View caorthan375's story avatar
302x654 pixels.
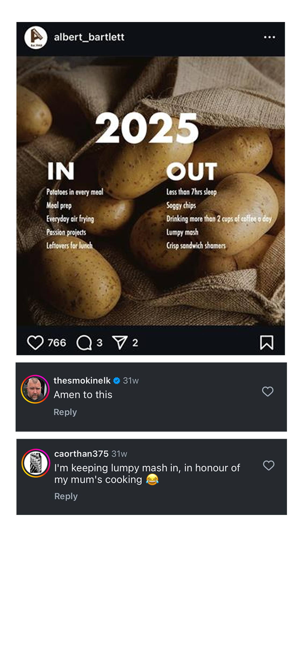[x=36, y=463]
